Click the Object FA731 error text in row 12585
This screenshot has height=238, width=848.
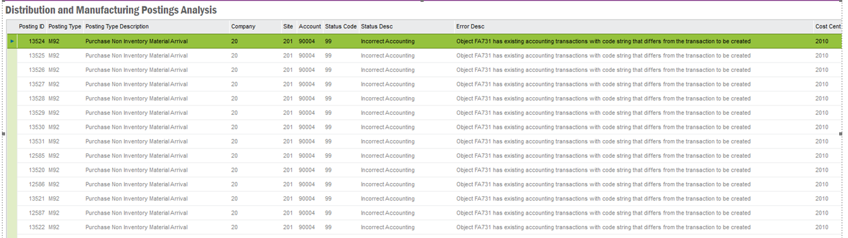603,156
